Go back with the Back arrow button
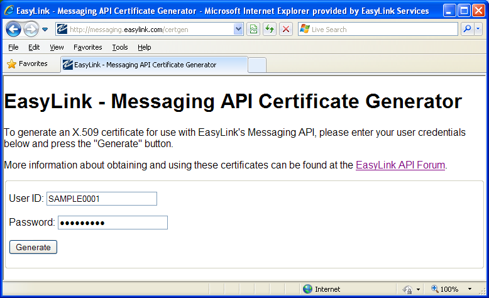Viewport: 489px width, 298px height. (x=13, y=30)
